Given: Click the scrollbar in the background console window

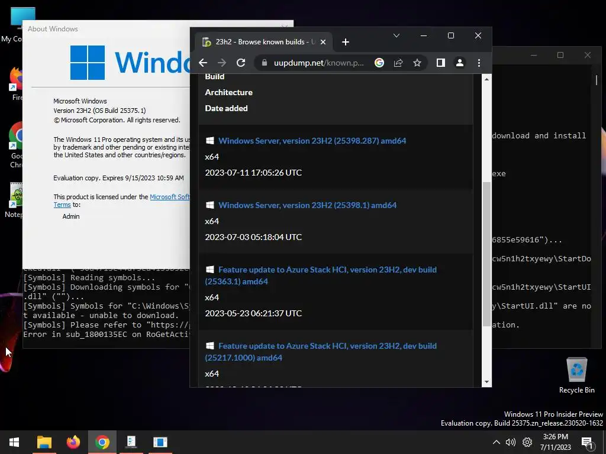Looking at the screenshot, I should tap(597, 80).
